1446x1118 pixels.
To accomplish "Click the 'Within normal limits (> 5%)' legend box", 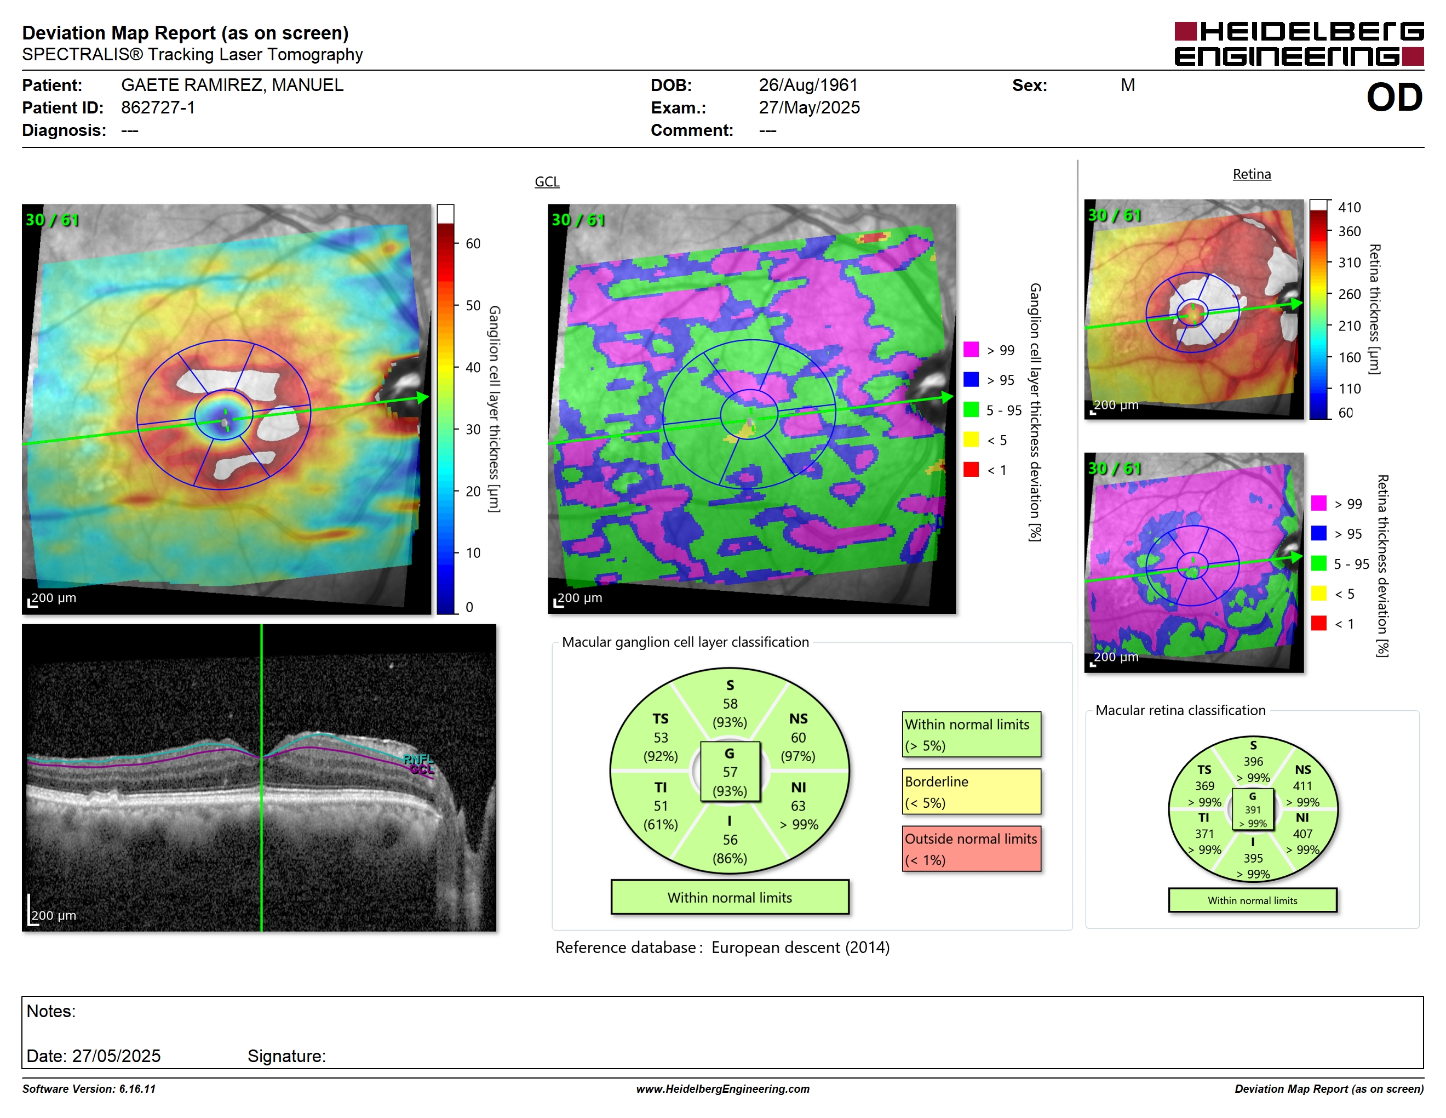I will pyautogui.click(x=971, y=734).
